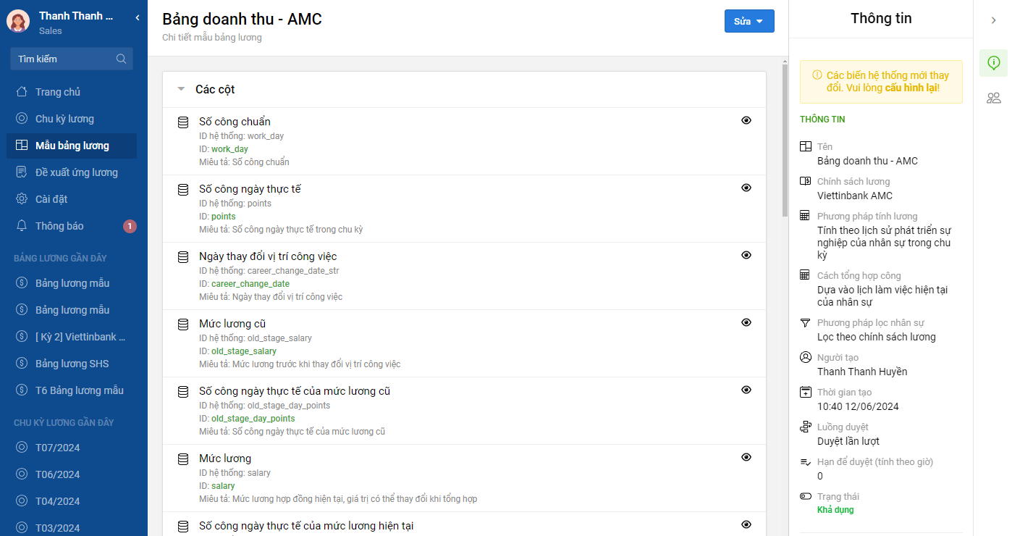Click the Bảng lương SHS dollar icon

click(x=22, y=364)
